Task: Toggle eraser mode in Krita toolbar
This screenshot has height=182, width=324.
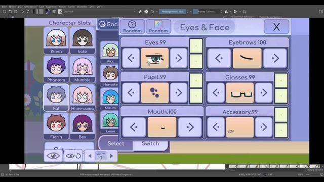Action: point(140,12)
